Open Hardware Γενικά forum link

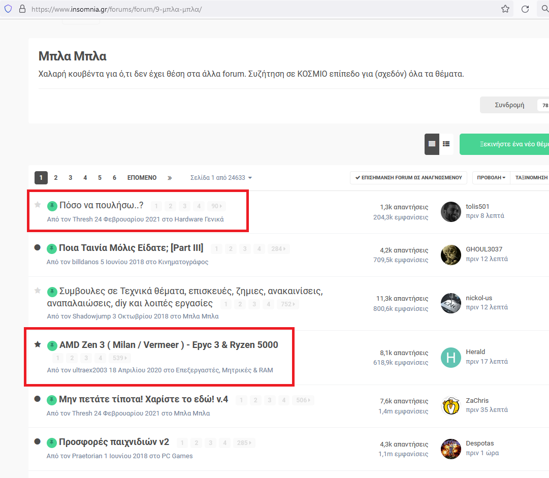pyautogui.click(x=199, y=219)
